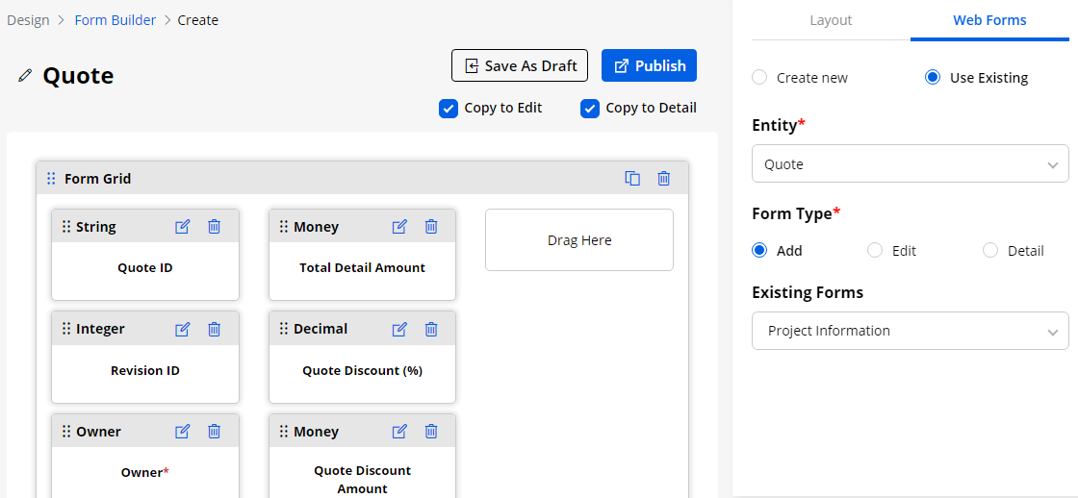Click the Save As Draft button
The image size is (1078, 498).
(x=520, y=65)
